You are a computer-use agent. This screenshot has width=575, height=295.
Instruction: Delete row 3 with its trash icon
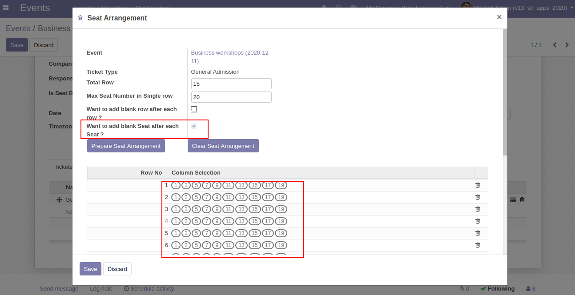tap(478, 209)
